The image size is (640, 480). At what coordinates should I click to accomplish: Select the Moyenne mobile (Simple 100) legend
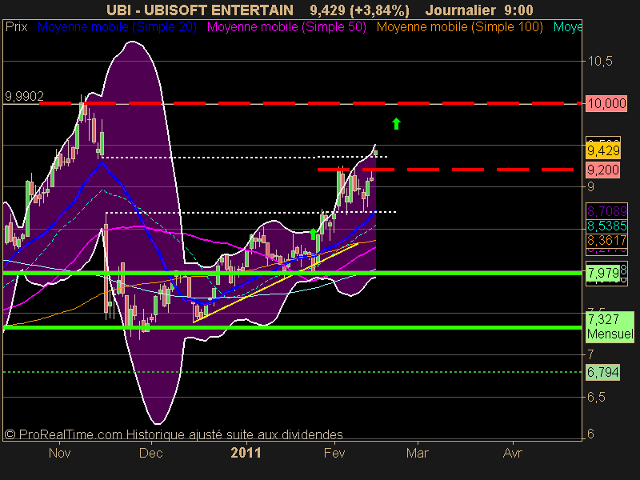coord(459,27)
